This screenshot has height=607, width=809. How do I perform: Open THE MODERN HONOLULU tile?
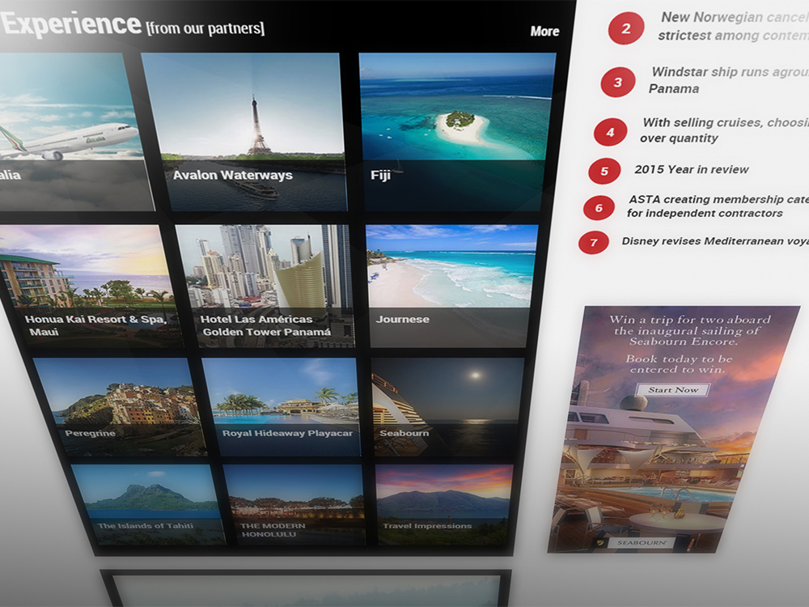pyautogui.click(x=294, y=504)
